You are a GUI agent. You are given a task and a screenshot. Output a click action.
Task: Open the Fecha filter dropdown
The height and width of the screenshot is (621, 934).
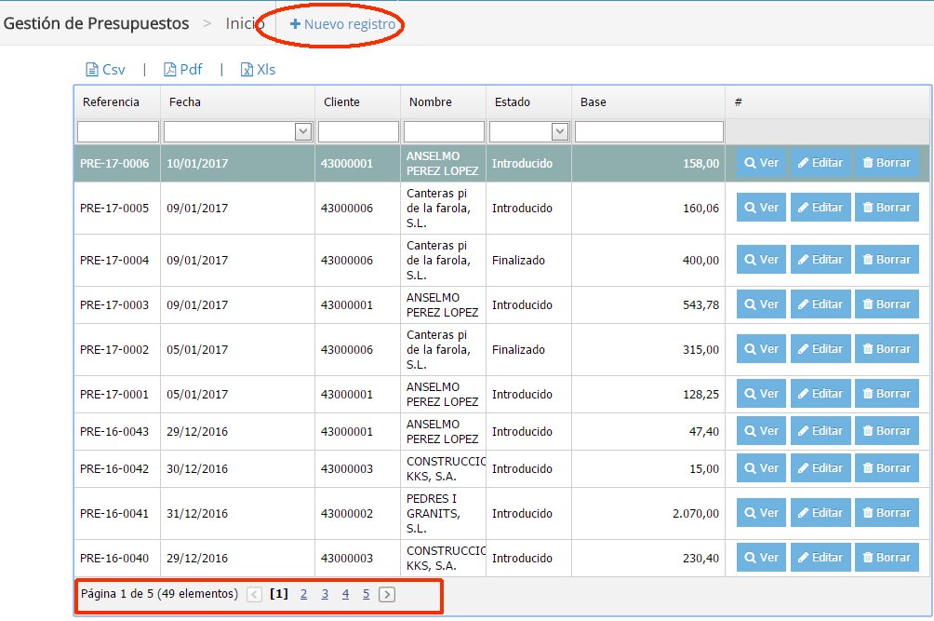coord(303,131)
